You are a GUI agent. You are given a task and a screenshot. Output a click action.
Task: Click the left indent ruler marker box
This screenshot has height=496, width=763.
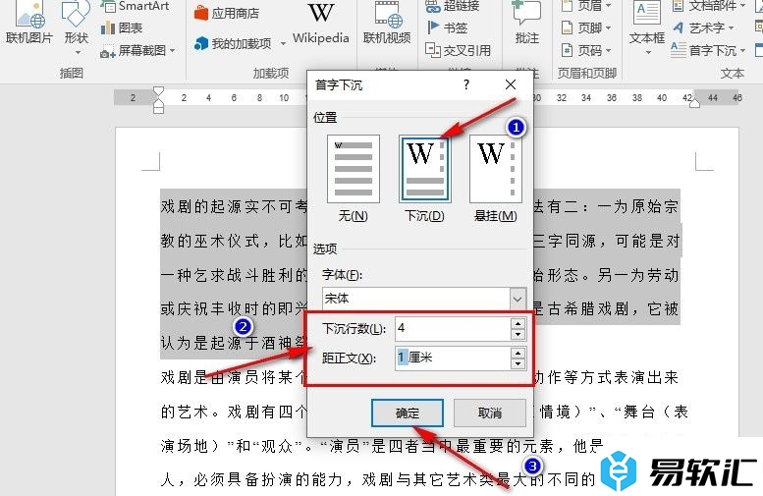158,110
